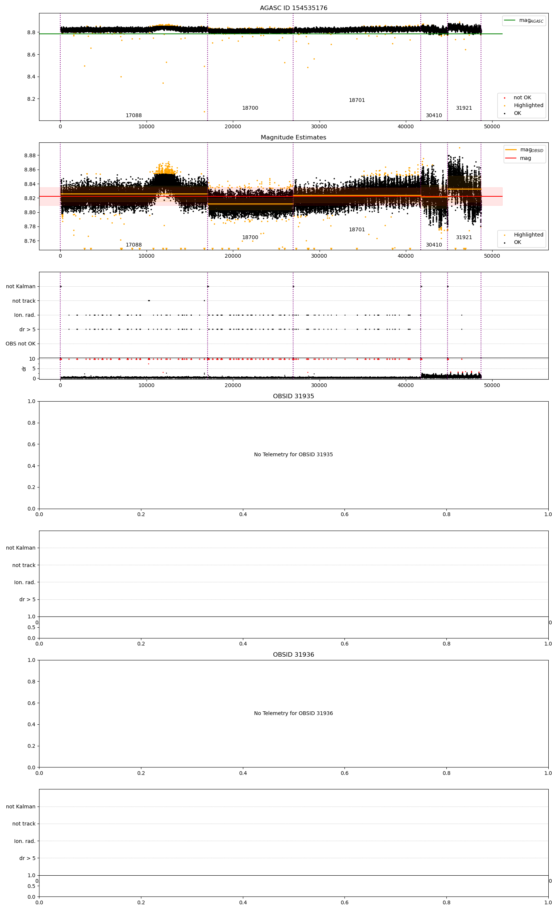Click OBSID label 18701 in AGASC ID plot

pyautogui.click(x=357, y=100)
